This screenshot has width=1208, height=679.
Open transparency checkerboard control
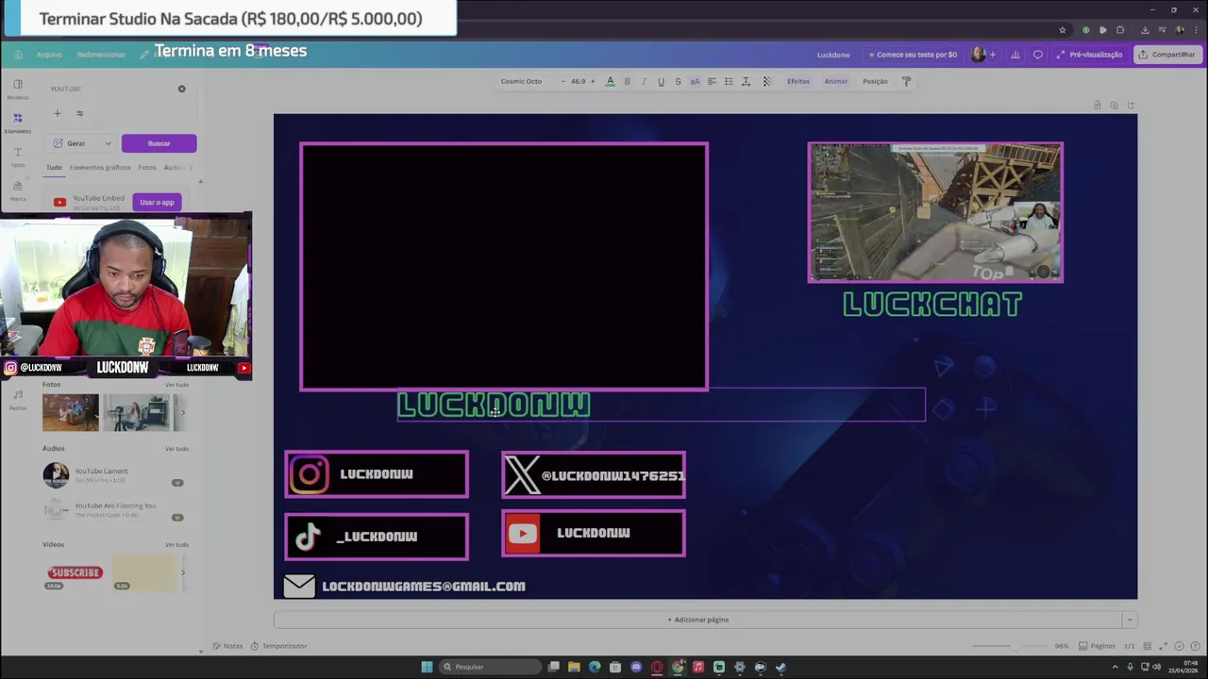(x=766, y=81)
